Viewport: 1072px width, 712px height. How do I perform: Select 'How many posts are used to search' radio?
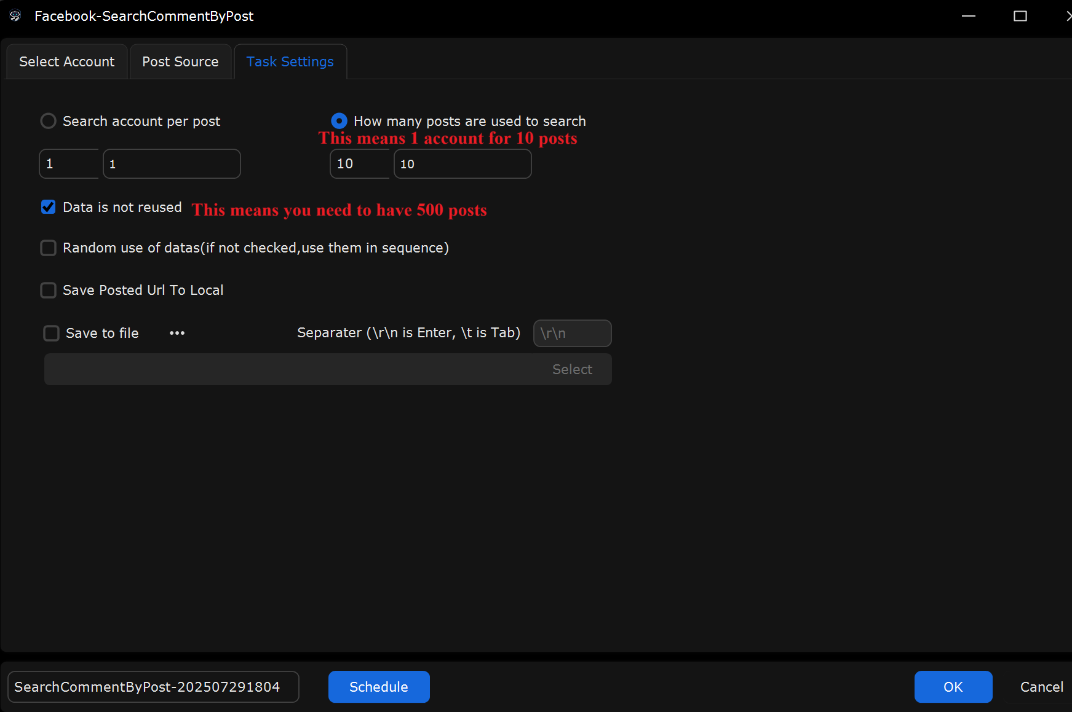(339, 121)
